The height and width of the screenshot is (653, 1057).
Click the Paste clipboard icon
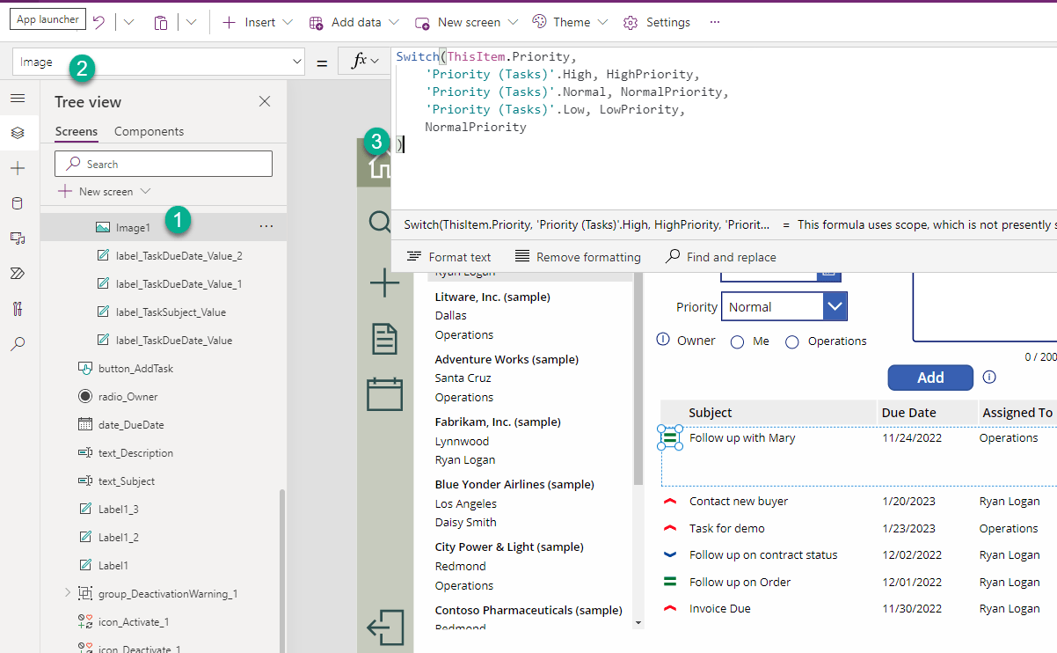point(161,22)
